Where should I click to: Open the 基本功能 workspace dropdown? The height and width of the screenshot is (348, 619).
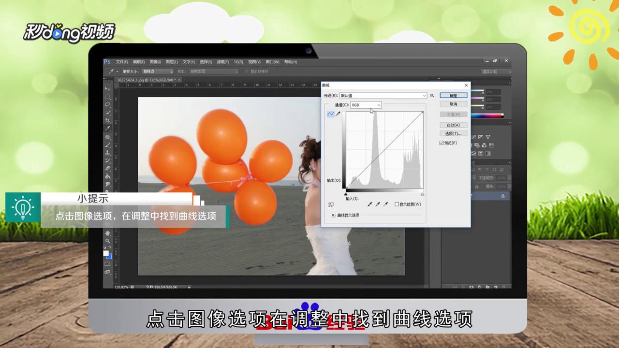497,72
